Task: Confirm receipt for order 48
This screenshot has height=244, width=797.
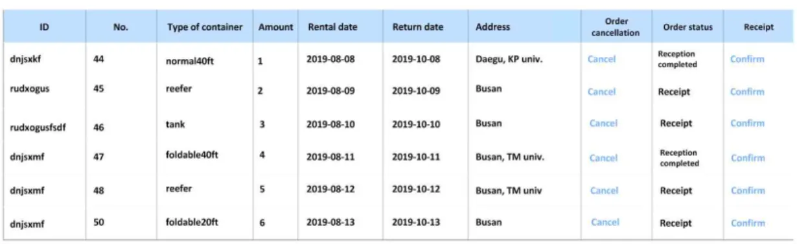Action: [x=748, y=190]
